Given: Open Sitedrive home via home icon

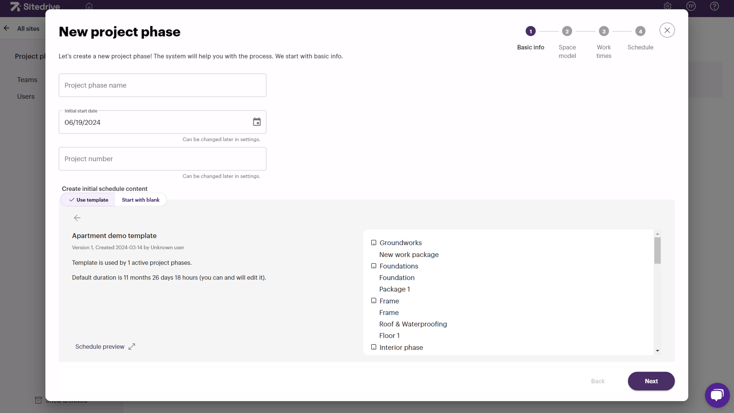Looking at the screenshot, I should pyautogui.click(x=89, y=6).
